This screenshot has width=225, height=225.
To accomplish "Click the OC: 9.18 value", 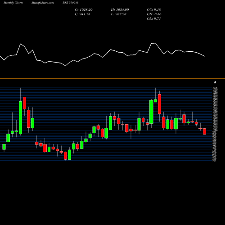I will click(x=154, y=10).
